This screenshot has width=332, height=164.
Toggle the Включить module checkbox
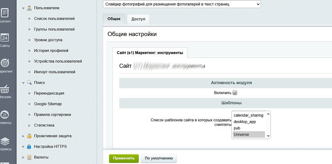235,93
